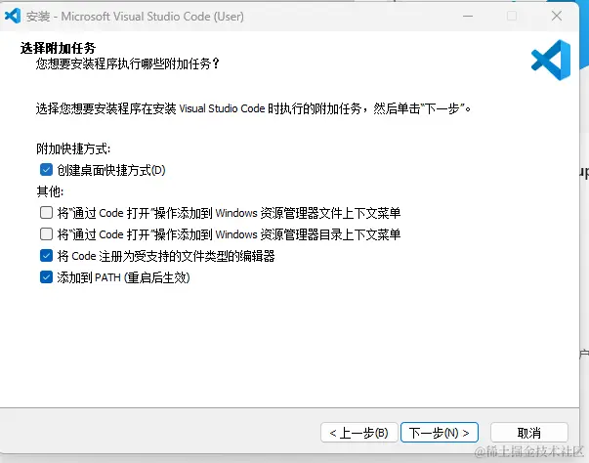
Task: Continue with 下一步(N) button
Action: 440,433
